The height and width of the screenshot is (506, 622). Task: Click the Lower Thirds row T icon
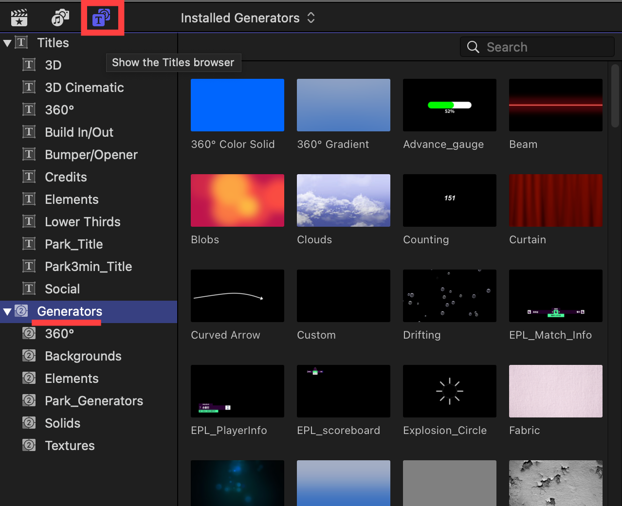tap(29, 221)
